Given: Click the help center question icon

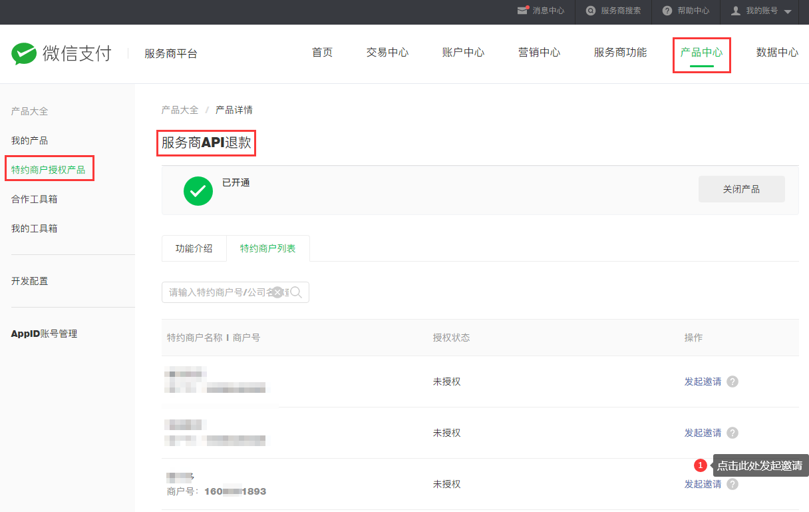Looking at the screenshot, I should (x=667, y=11).
